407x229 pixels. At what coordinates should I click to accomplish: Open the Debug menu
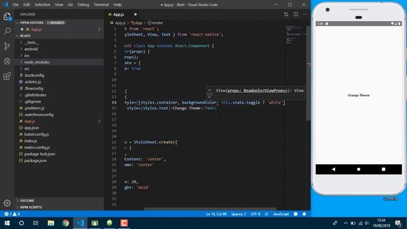(83, 4)
